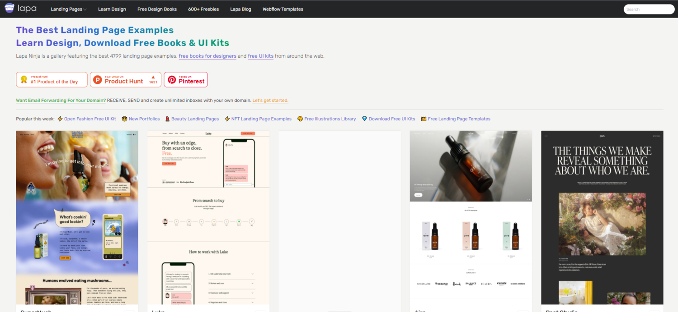Open Free Landing Page Templates link
This screenshot has height=312, width=678.
point(459,119)
